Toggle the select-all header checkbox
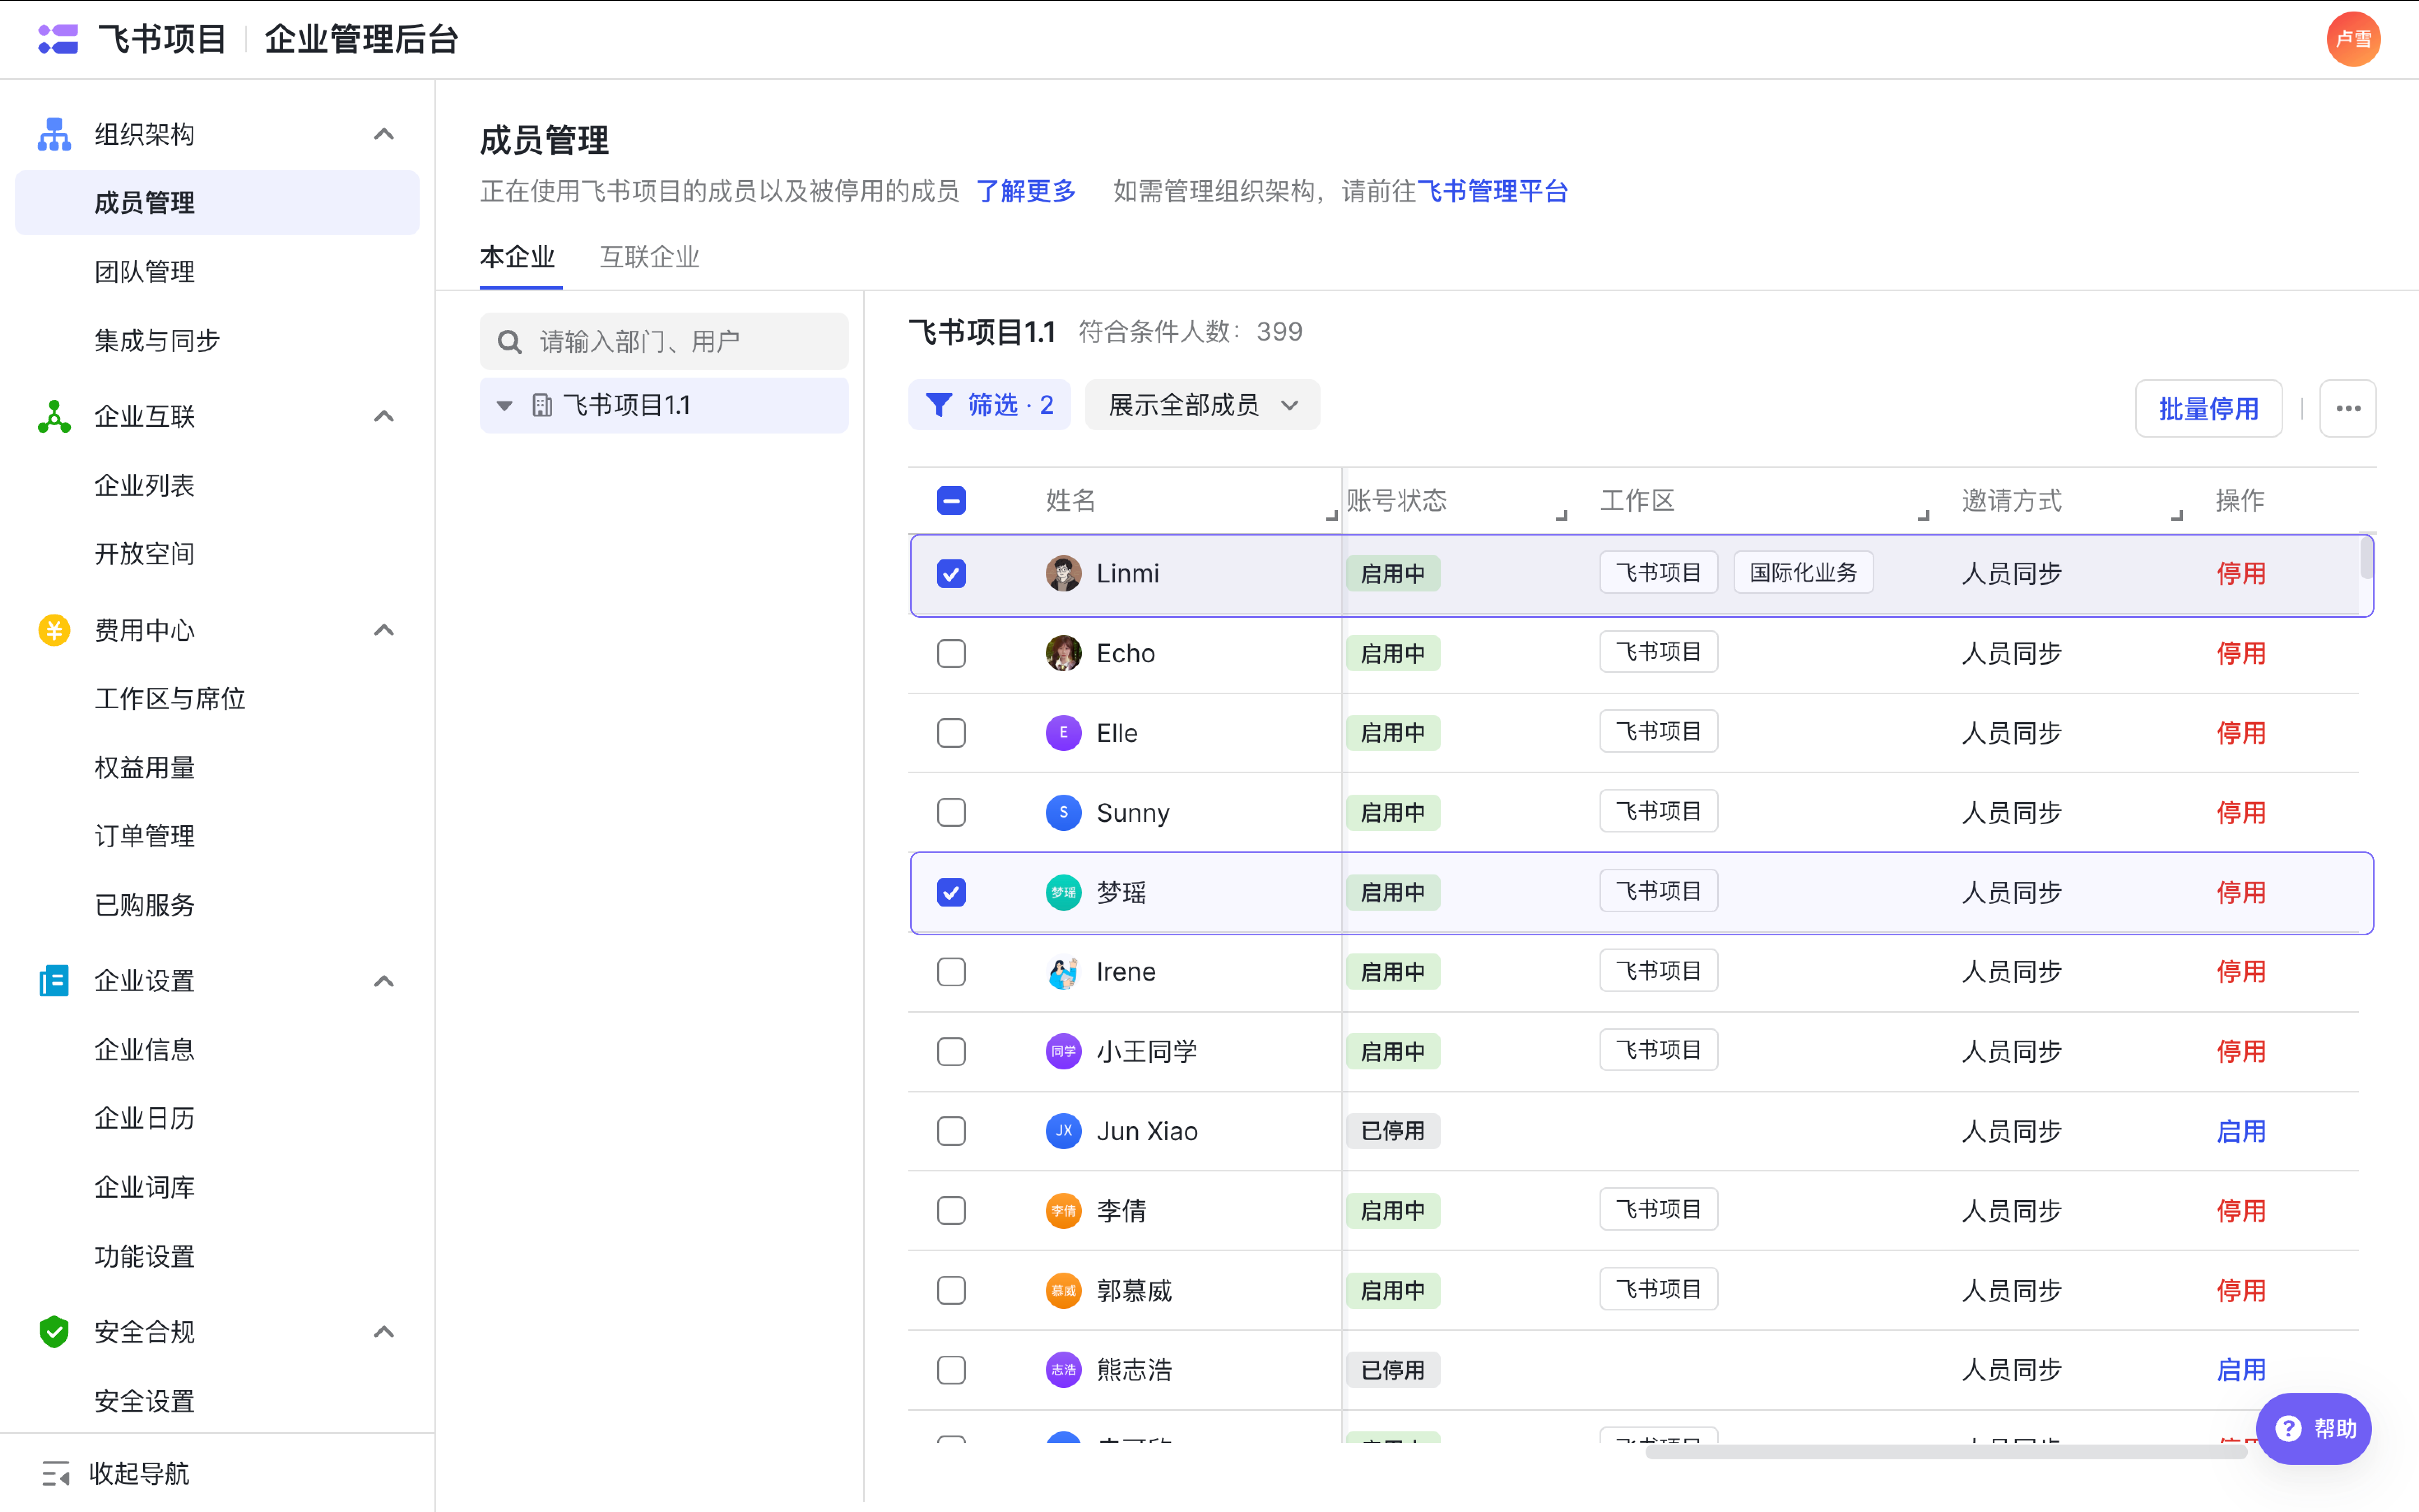This screenshot has height=1512, width=2419. (x=951, y=500)
